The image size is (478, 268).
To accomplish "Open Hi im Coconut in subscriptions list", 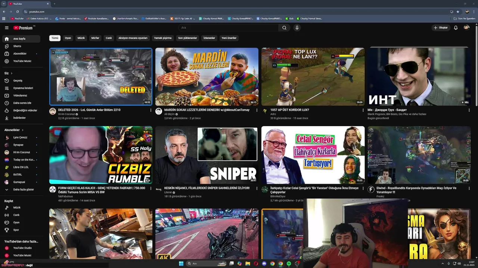I will click(21, 152).
